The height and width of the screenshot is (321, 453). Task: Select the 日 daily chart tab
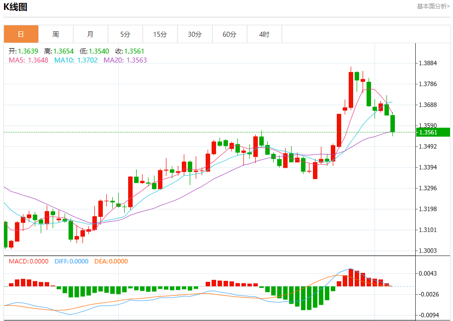click(21, 34)
